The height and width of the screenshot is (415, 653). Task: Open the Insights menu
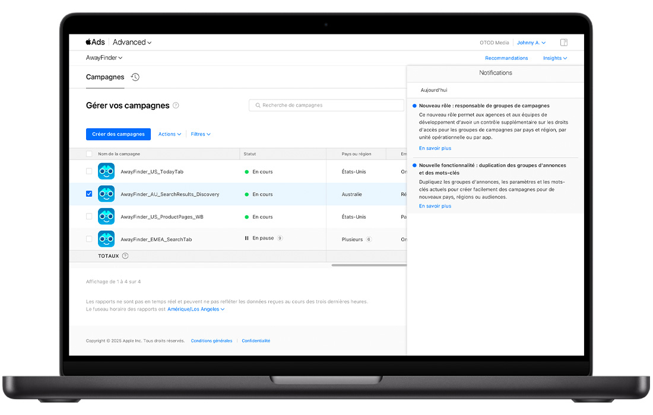554,58
